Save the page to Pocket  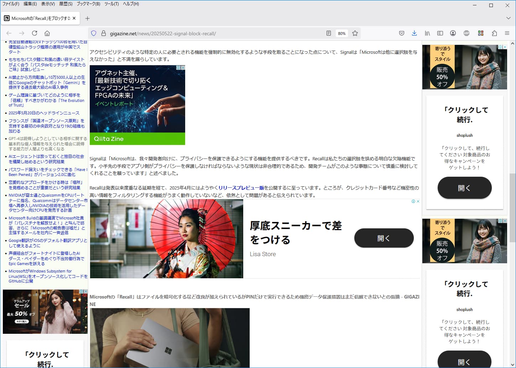(402, 33)
